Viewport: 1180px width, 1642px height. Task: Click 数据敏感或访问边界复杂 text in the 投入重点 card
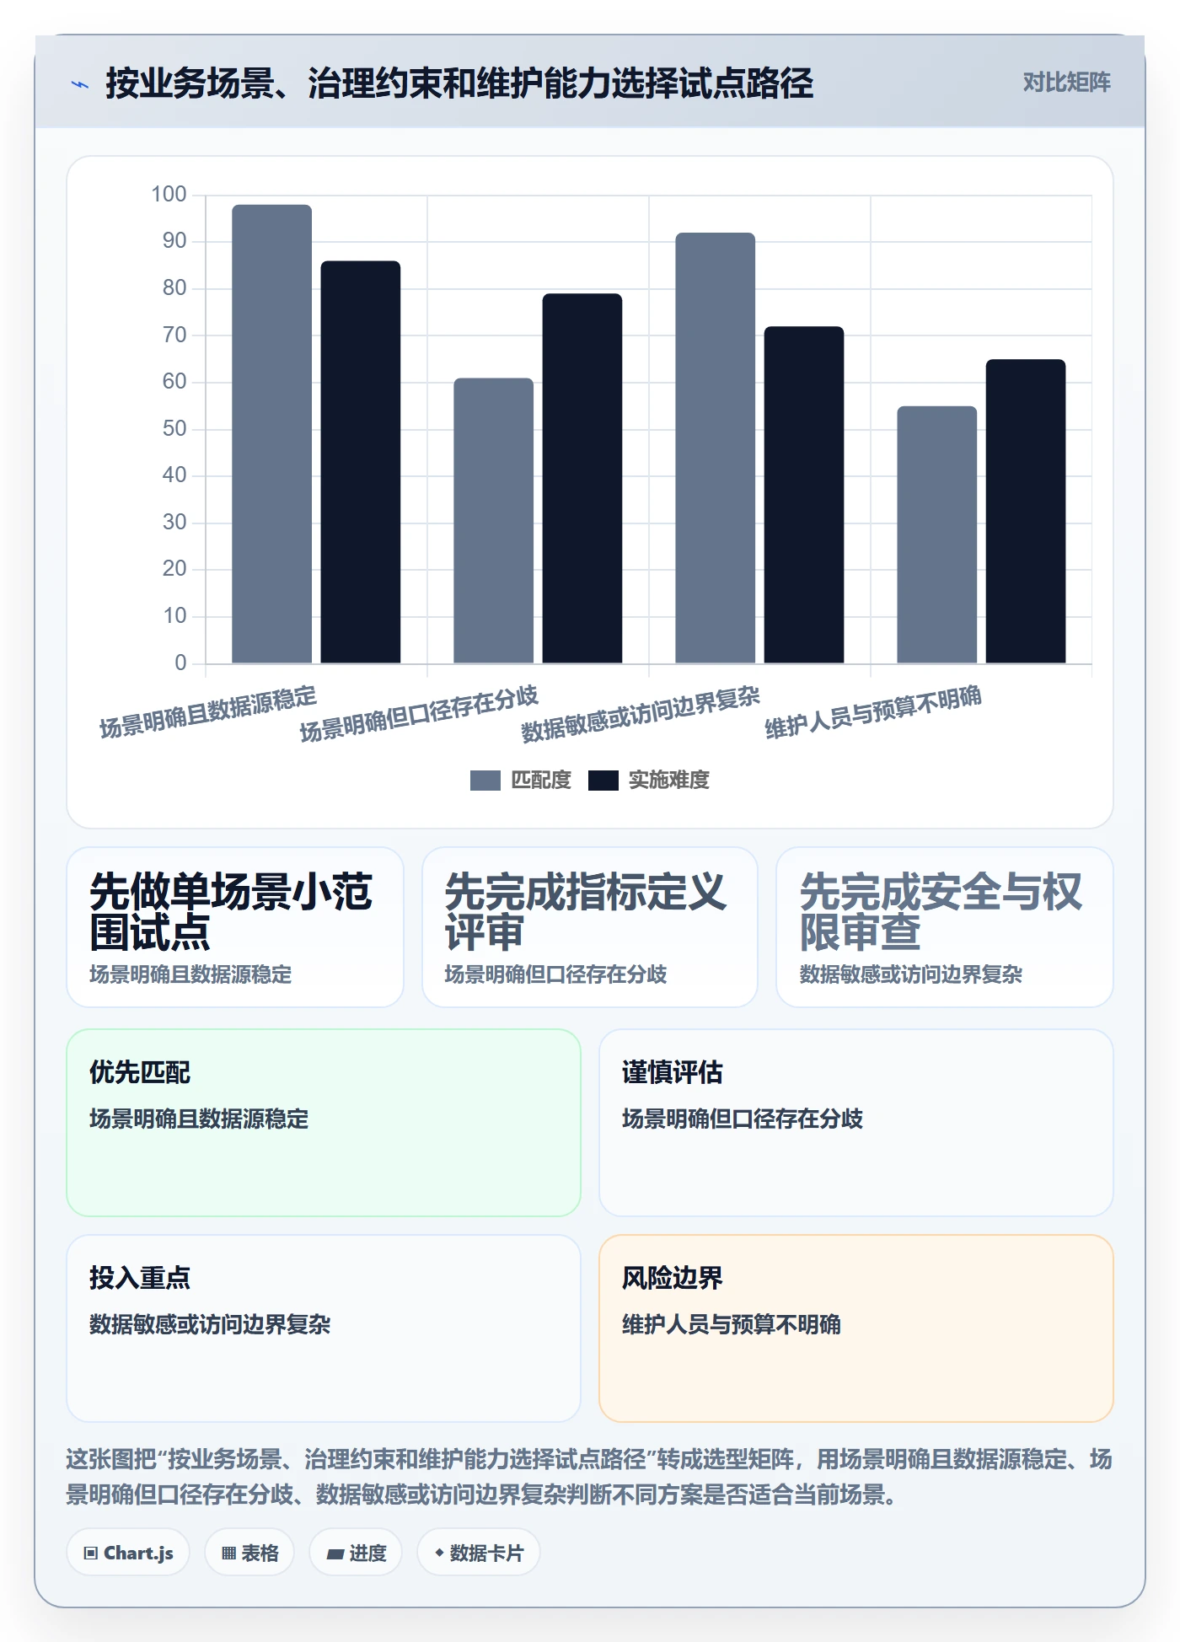coord(210,1324)
